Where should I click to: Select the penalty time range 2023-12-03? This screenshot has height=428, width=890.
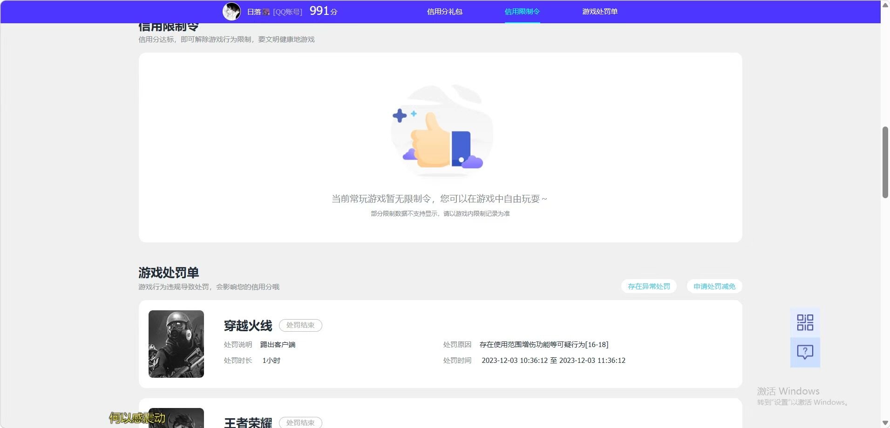(553, 361)
